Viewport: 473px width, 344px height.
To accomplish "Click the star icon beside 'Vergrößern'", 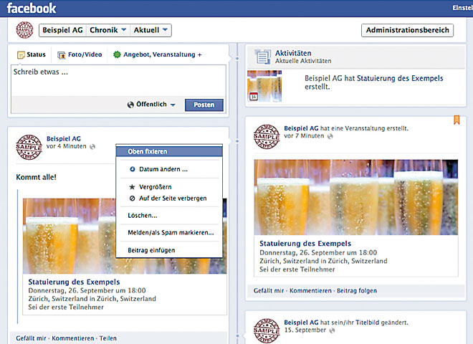I will click(x=132, y=187).
